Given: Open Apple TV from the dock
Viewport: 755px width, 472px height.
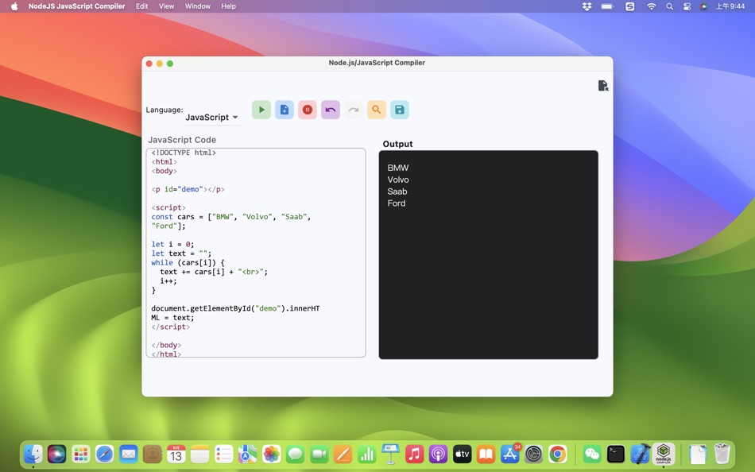Looking at the screenshot, I should click(x=463, y=454).
